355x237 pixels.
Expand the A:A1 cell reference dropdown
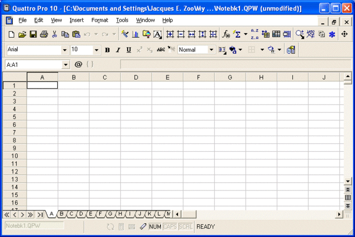(x=65, y=65)
